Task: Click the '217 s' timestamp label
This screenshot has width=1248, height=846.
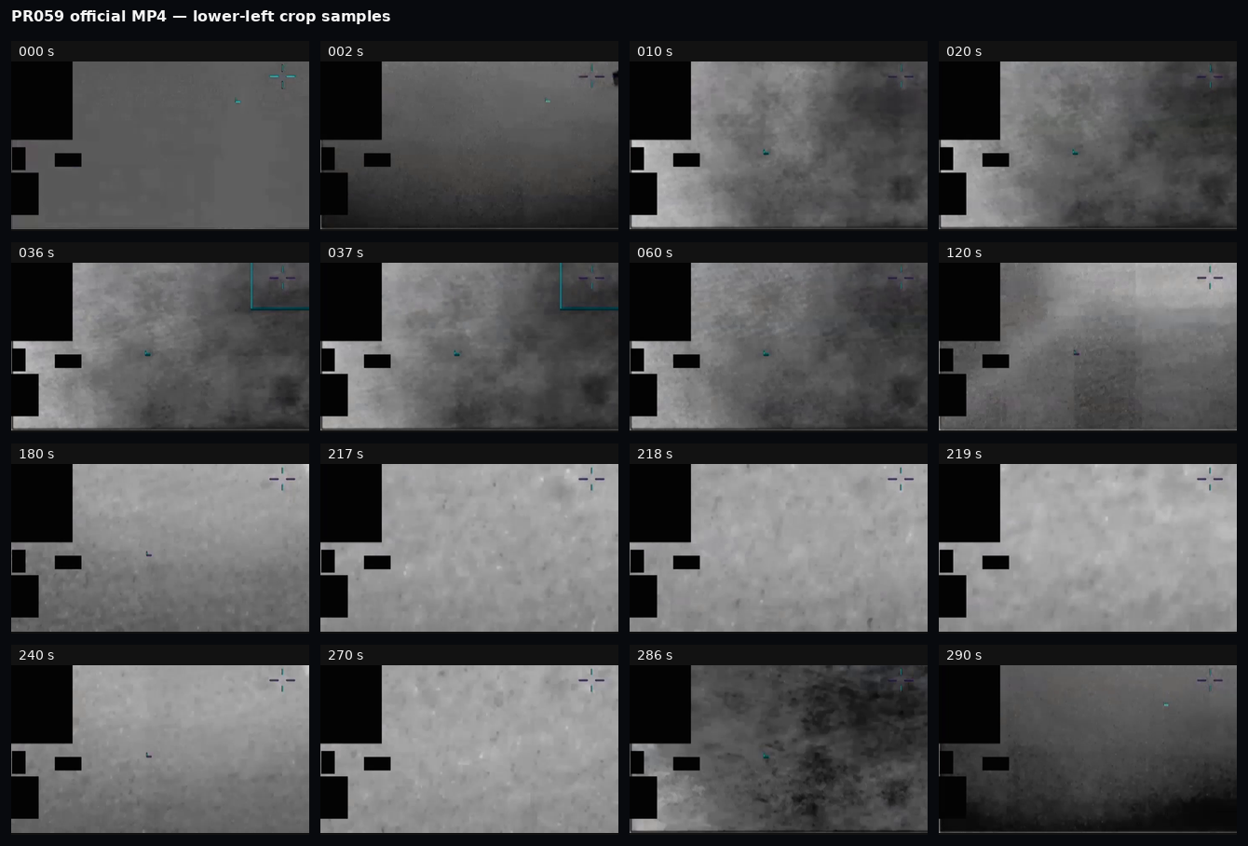Action: point(346,454)
